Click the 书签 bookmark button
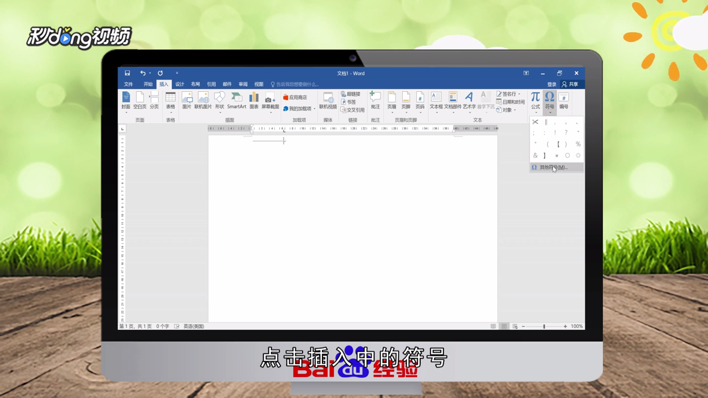The width and height of the screenshot is (708, 398). [x=348, y=102]
